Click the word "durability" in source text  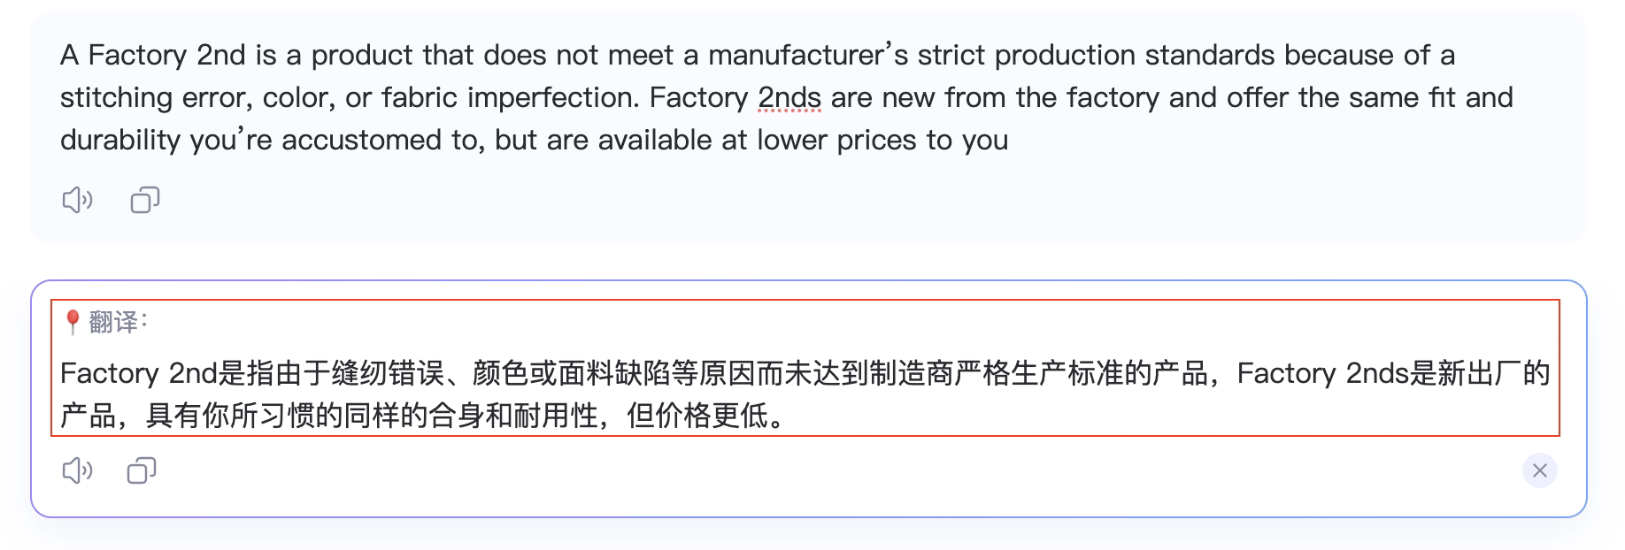(120, 140)
